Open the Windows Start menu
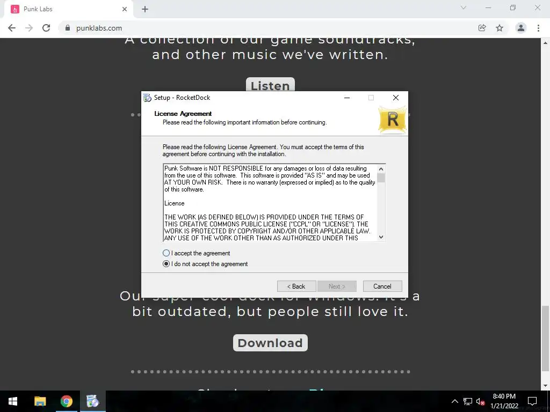 (x=13, y=401)
